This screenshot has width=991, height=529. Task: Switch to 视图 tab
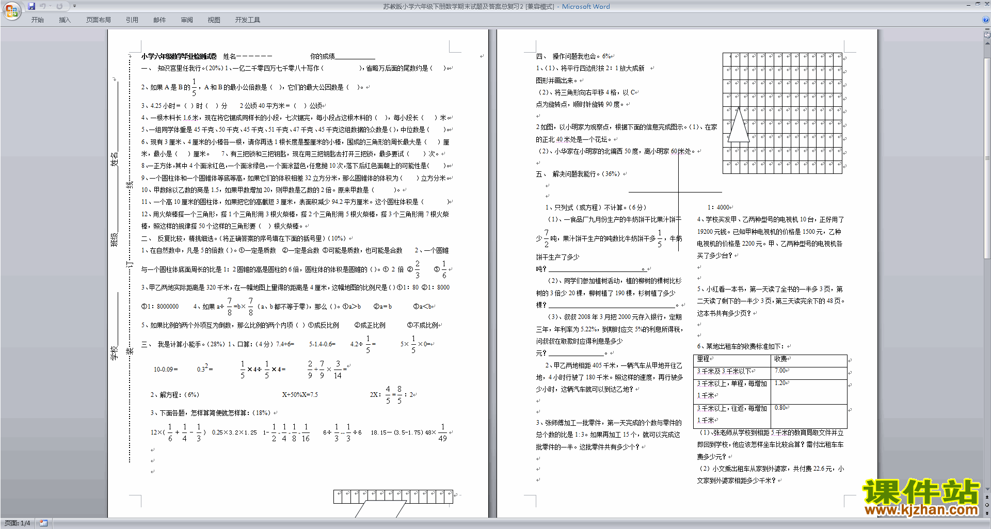click(214, 20)
